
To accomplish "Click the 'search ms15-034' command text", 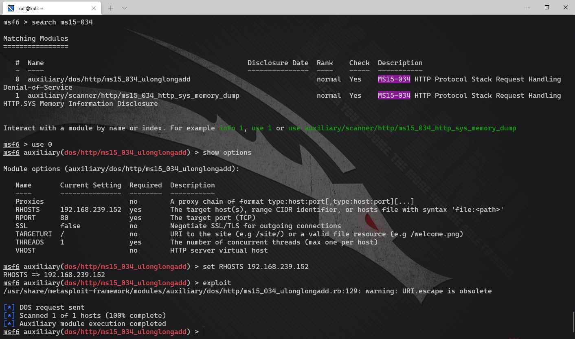I will point(62,22).
